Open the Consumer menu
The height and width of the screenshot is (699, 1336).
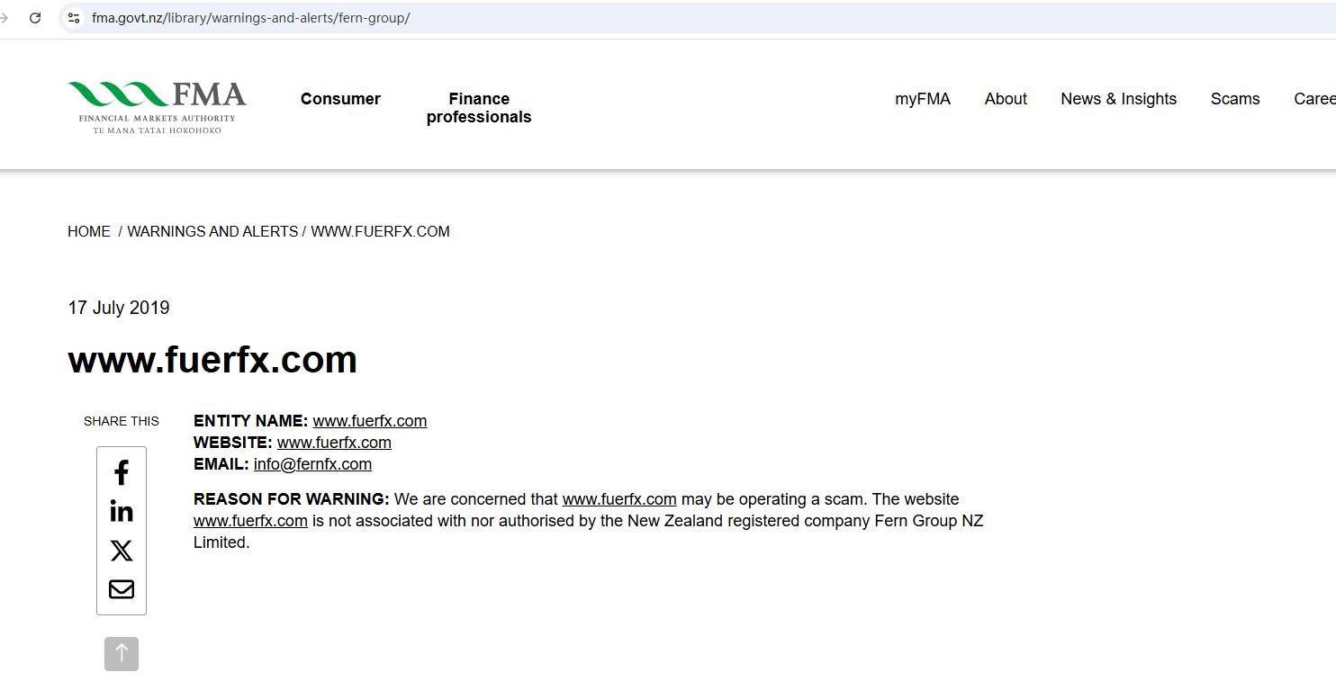pyautogui.click(x=340, y=99)
